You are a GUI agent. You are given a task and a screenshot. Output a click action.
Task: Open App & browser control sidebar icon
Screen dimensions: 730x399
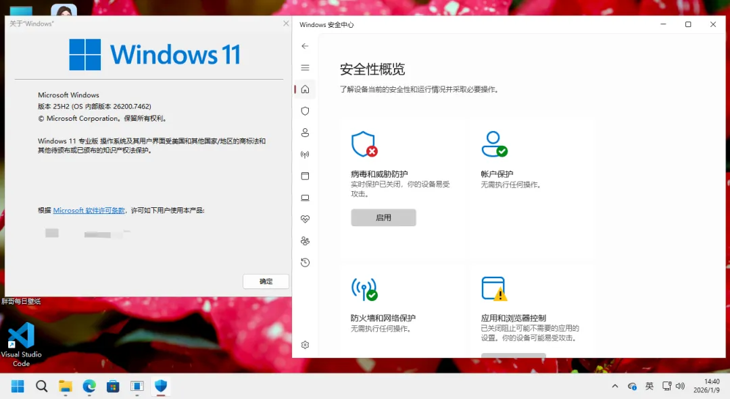[x=305, y=176]
